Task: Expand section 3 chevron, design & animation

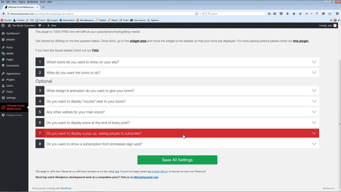Action: point(314,91)
